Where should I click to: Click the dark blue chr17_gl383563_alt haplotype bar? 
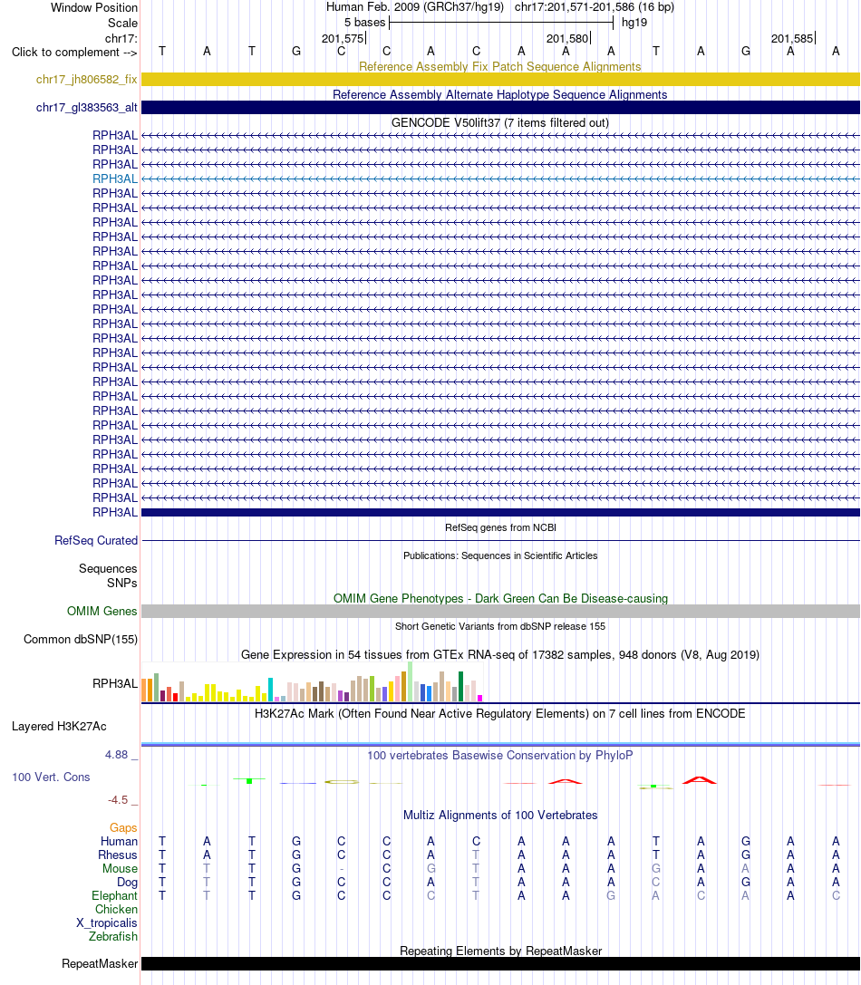500,108
